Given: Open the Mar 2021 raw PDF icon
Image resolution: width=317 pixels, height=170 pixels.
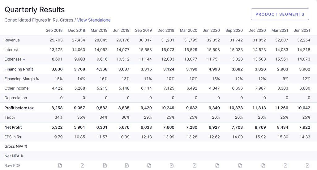Looking at the screenshot, I should coord(285,166).
